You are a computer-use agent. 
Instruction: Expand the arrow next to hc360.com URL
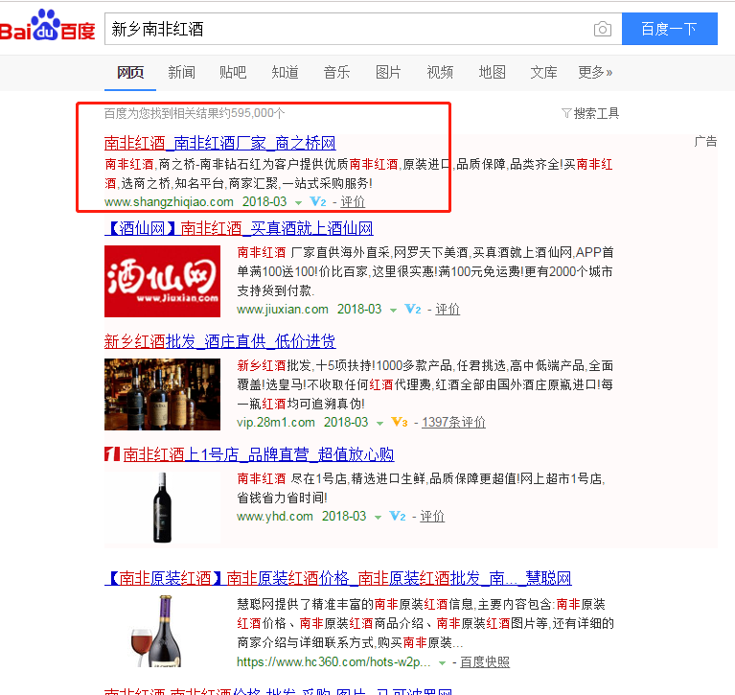pyautogui.click(x=442, y=663)
